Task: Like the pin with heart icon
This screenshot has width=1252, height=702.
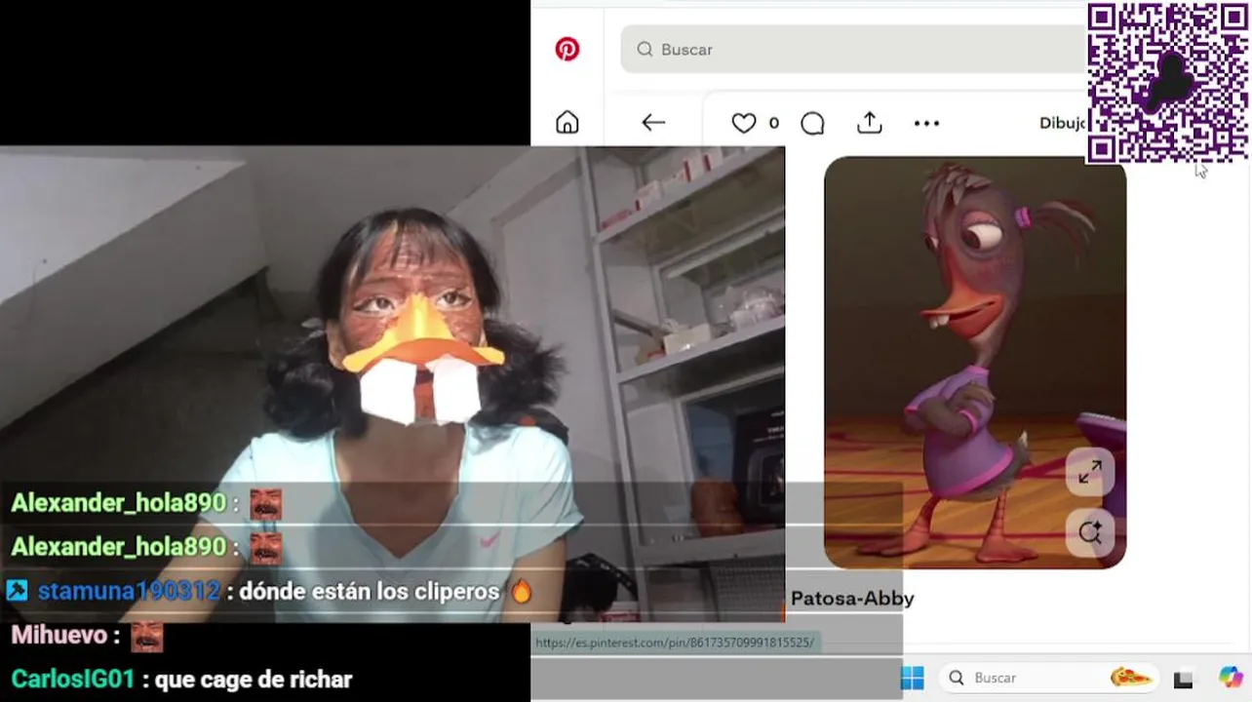Action: tap(744, 123)
